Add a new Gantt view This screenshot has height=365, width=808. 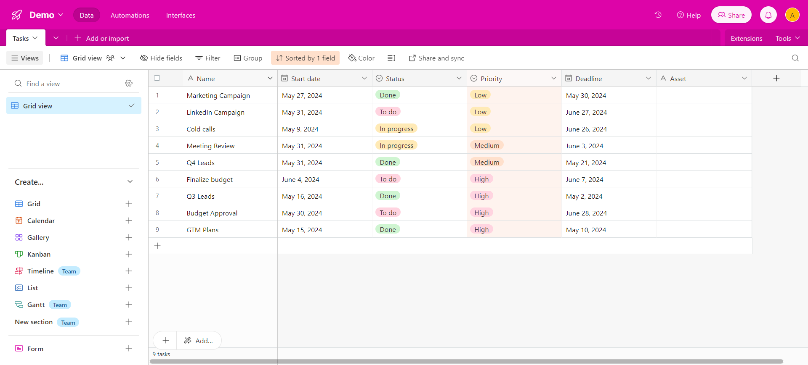[129, 305]
